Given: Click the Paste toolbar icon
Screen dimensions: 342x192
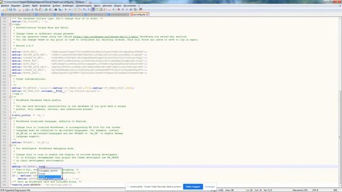Looking at the screenshot, I should 41,10.
